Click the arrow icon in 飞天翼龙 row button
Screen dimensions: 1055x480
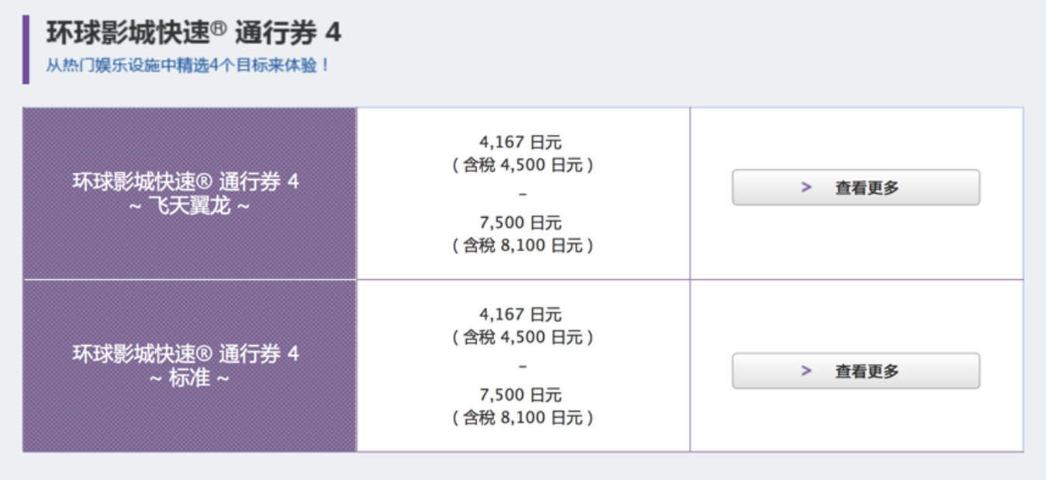807,188
